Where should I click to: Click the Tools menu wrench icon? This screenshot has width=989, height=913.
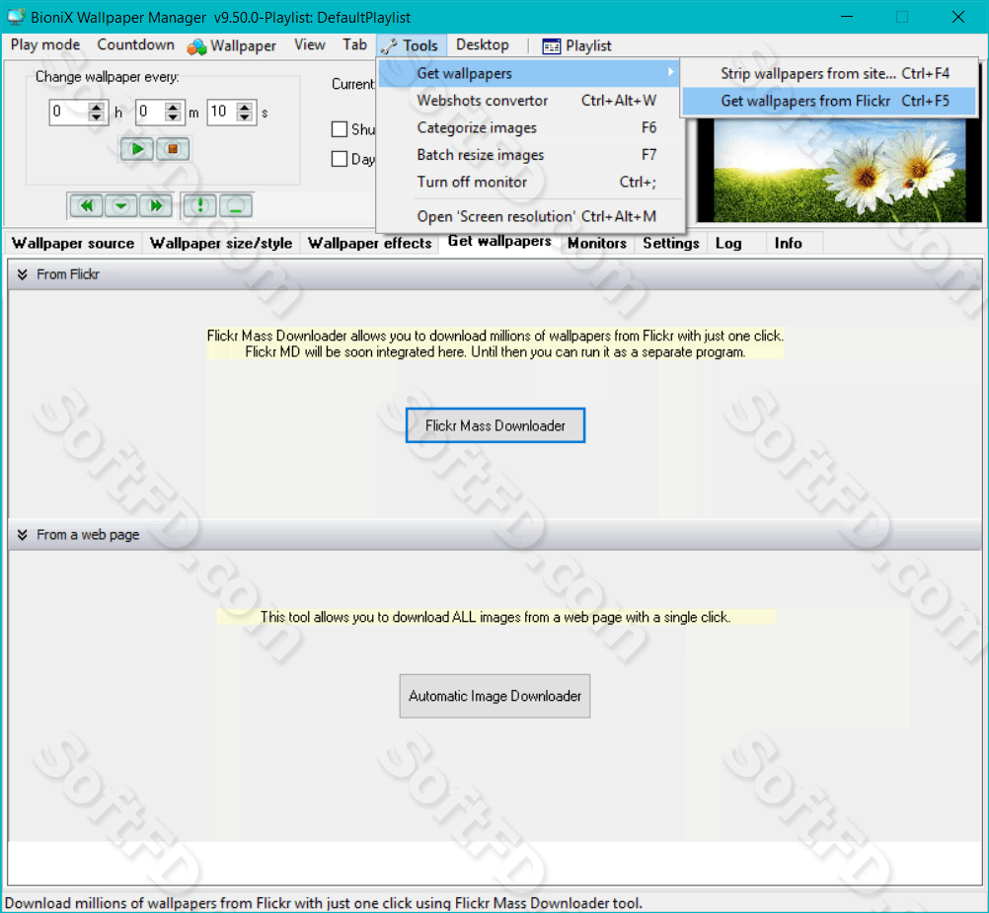pos(389,46)
